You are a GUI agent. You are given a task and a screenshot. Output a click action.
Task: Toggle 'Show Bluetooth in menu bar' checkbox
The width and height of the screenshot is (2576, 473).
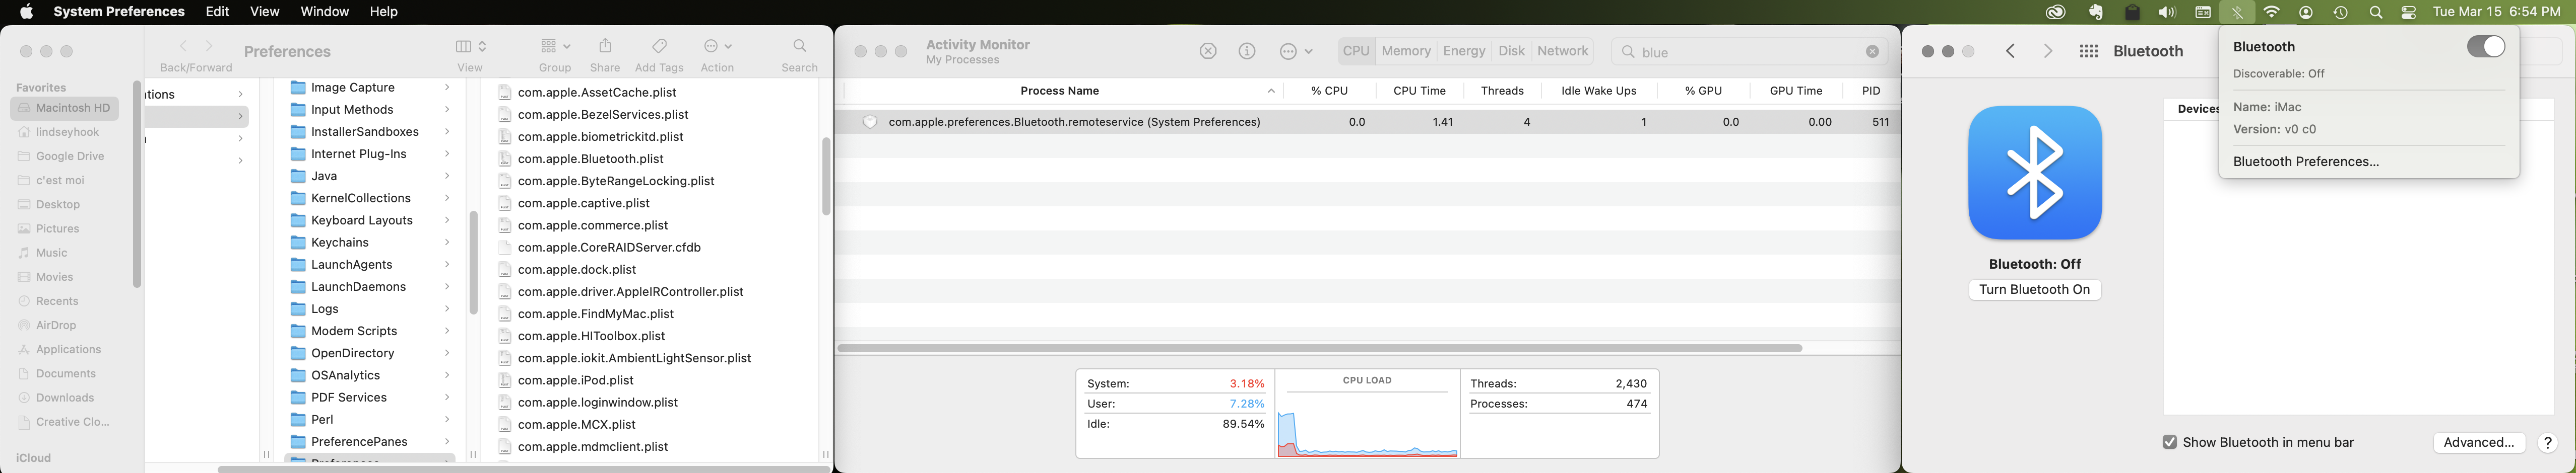[2169, 442]
